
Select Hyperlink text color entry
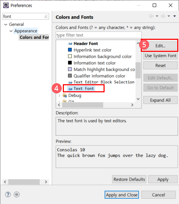(x=93, y=50)
